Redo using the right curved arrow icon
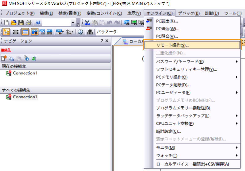The width and height of the screenshot is (245, 171). click(x=117, y=23)
